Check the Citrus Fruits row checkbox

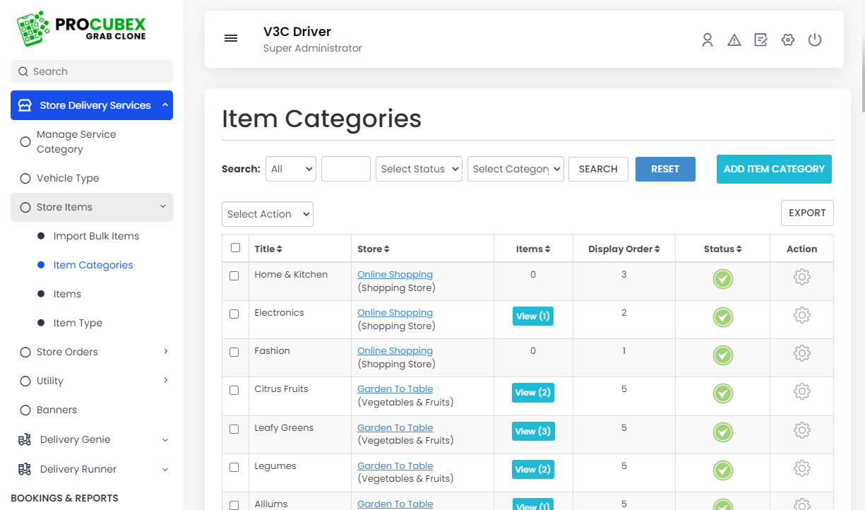(234, 390)
